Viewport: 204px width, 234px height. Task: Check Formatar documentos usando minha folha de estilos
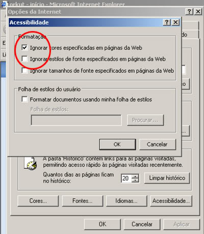click(x=24, y=99)
